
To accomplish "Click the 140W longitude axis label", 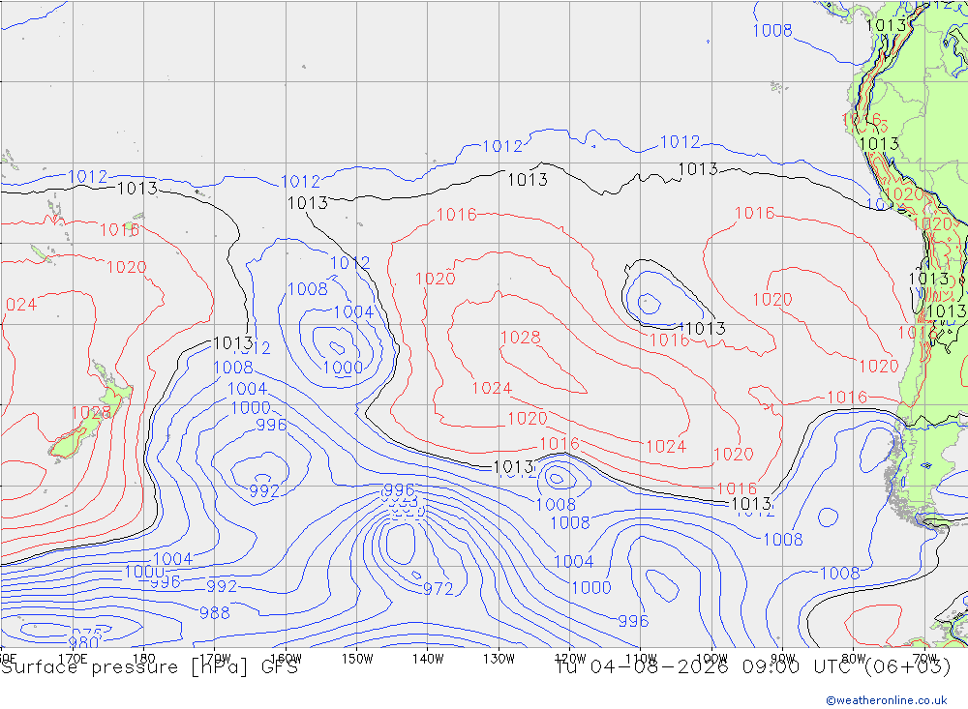I will 428,659.
